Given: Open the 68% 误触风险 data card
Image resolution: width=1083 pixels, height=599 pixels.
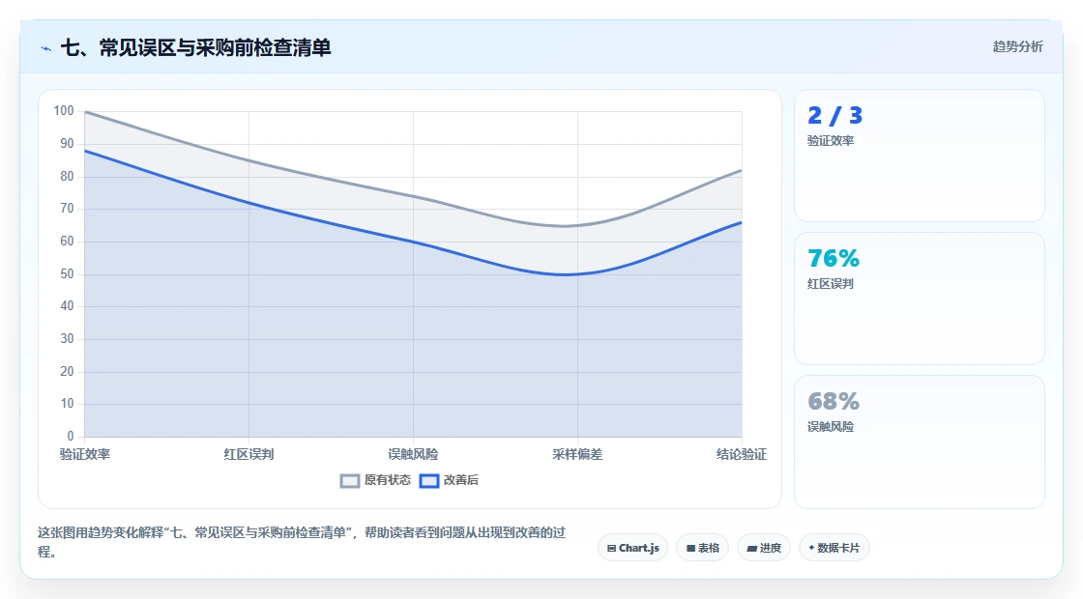Looking at the screenshot, I should [920, 442].
